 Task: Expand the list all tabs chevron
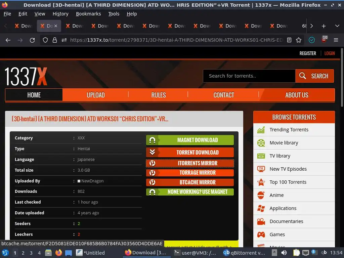coord(337,26)
